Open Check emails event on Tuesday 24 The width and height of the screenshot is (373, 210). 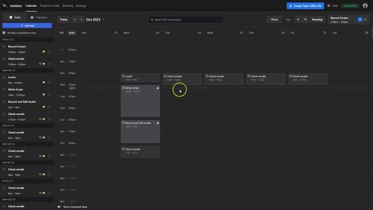182,79
